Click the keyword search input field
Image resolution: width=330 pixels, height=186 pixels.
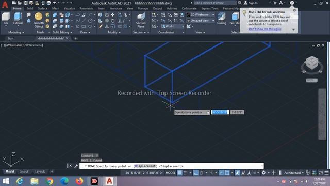pos(214,3)
